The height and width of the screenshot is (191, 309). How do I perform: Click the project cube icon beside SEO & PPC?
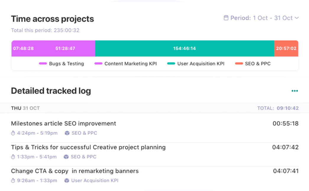(67, 133)
